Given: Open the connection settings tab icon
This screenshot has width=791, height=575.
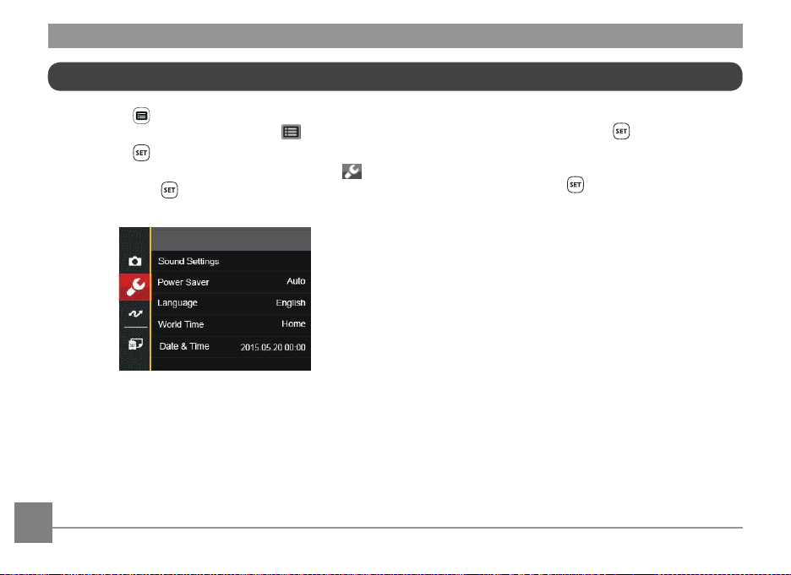Looking at the screenshot, I should pos(134,313).
